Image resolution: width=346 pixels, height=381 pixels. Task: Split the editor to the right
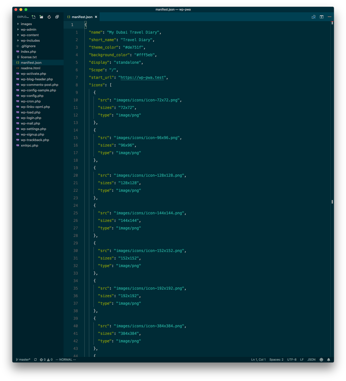(321, 17)
